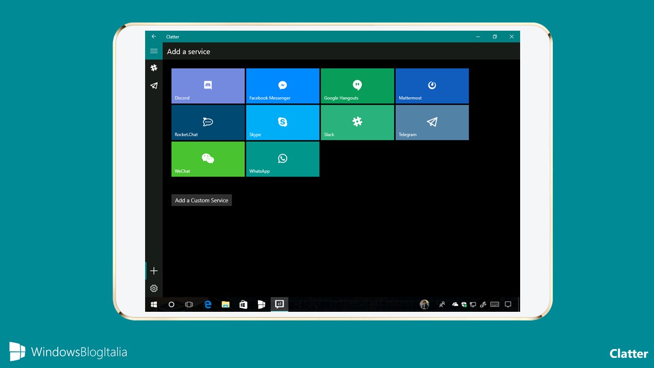The image size is (654, 368).
Task: Choose the Facebook Messenger tile
Action: click(283, 86)
